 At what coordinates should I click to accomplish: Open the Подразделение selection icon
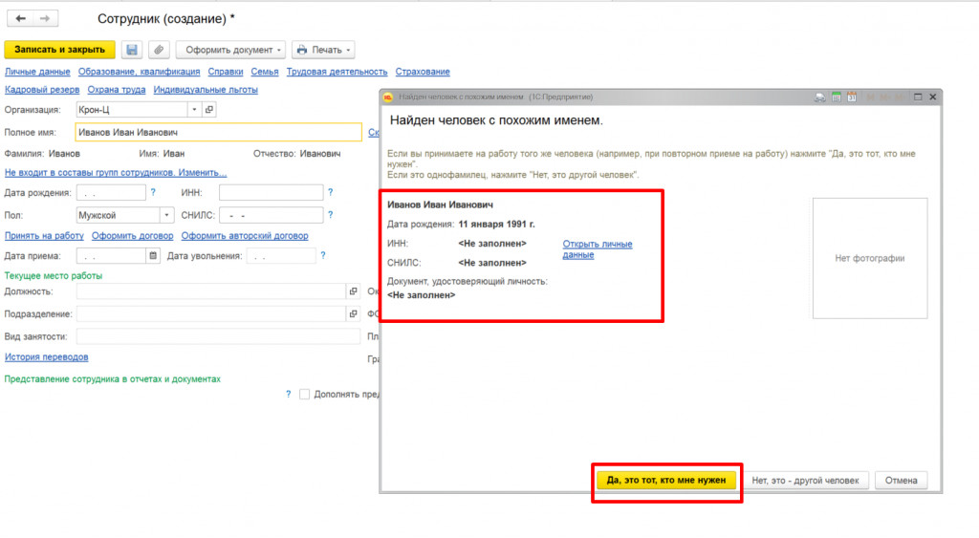point(354,314)
